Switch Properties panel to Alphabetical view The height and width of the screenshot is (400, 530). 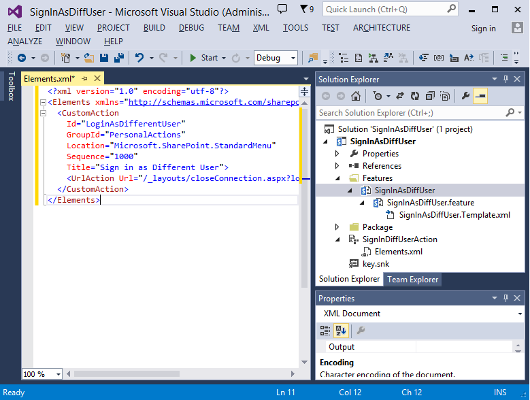pyautogui.click(x=341, y=331)
